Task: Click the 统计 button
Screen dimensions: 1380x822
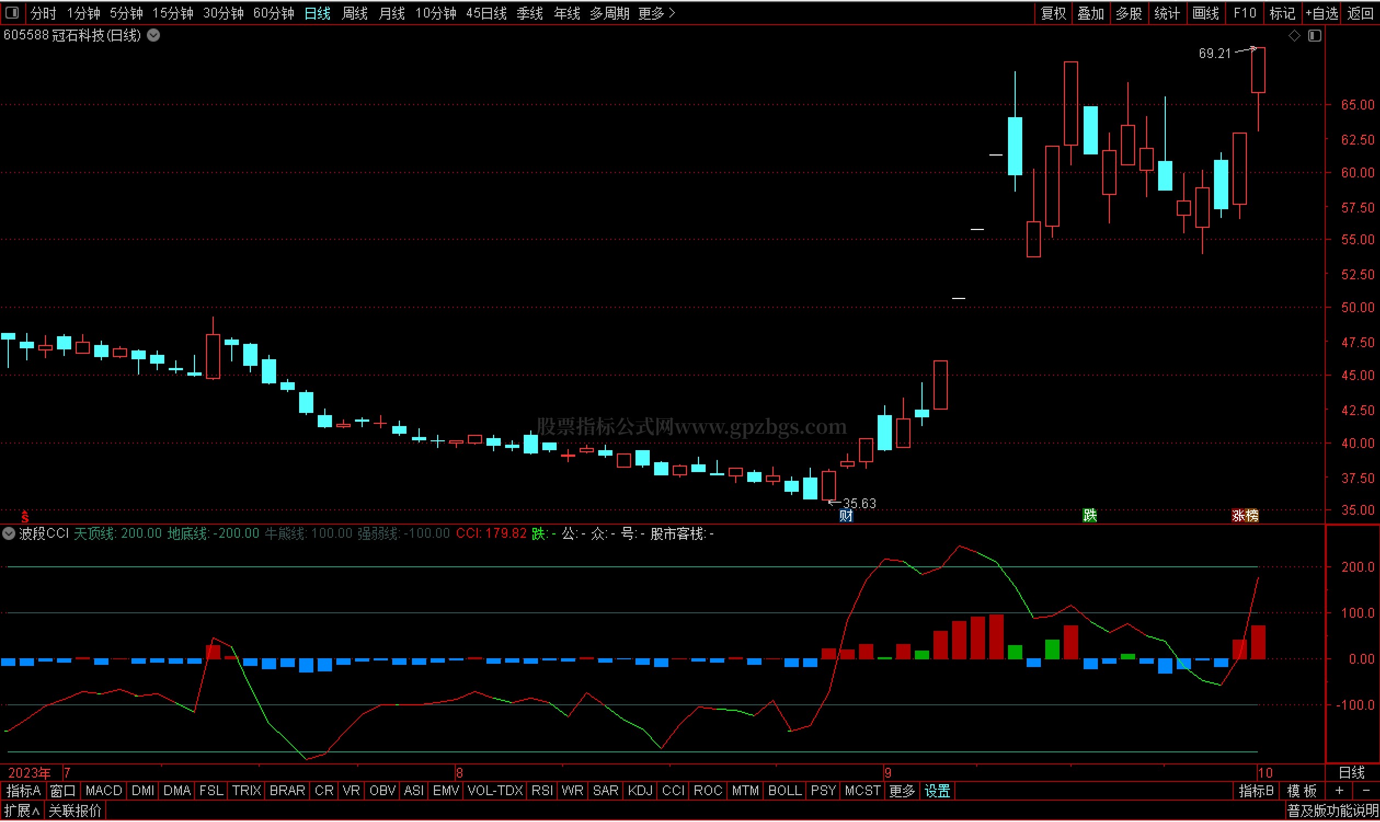Action: (x=1167, y=13)
